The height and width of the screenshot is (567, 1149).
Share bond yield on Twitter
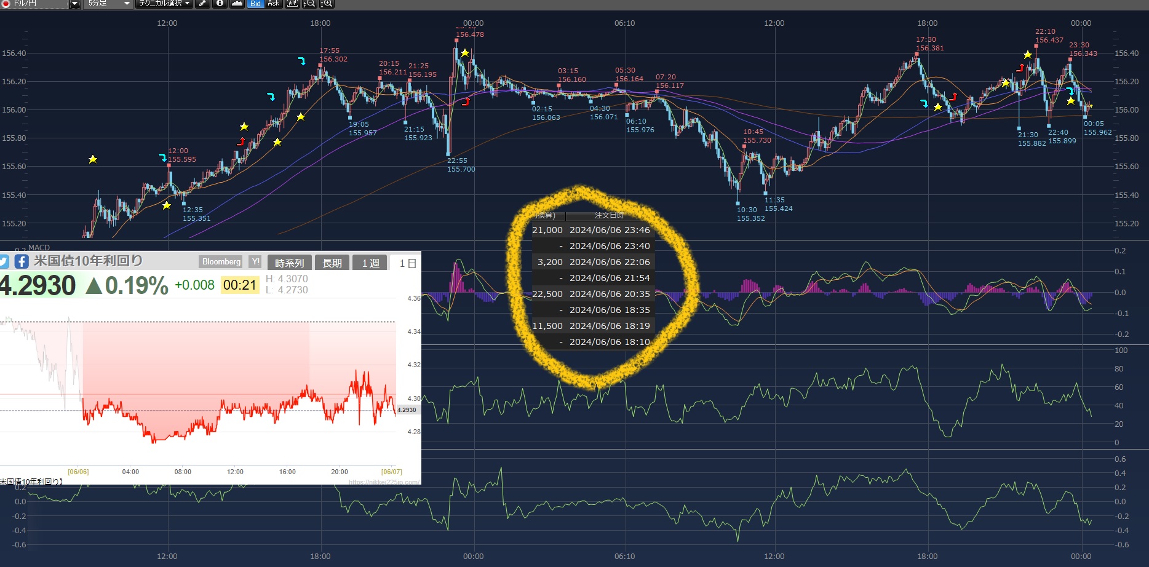[x=4, y=261]
